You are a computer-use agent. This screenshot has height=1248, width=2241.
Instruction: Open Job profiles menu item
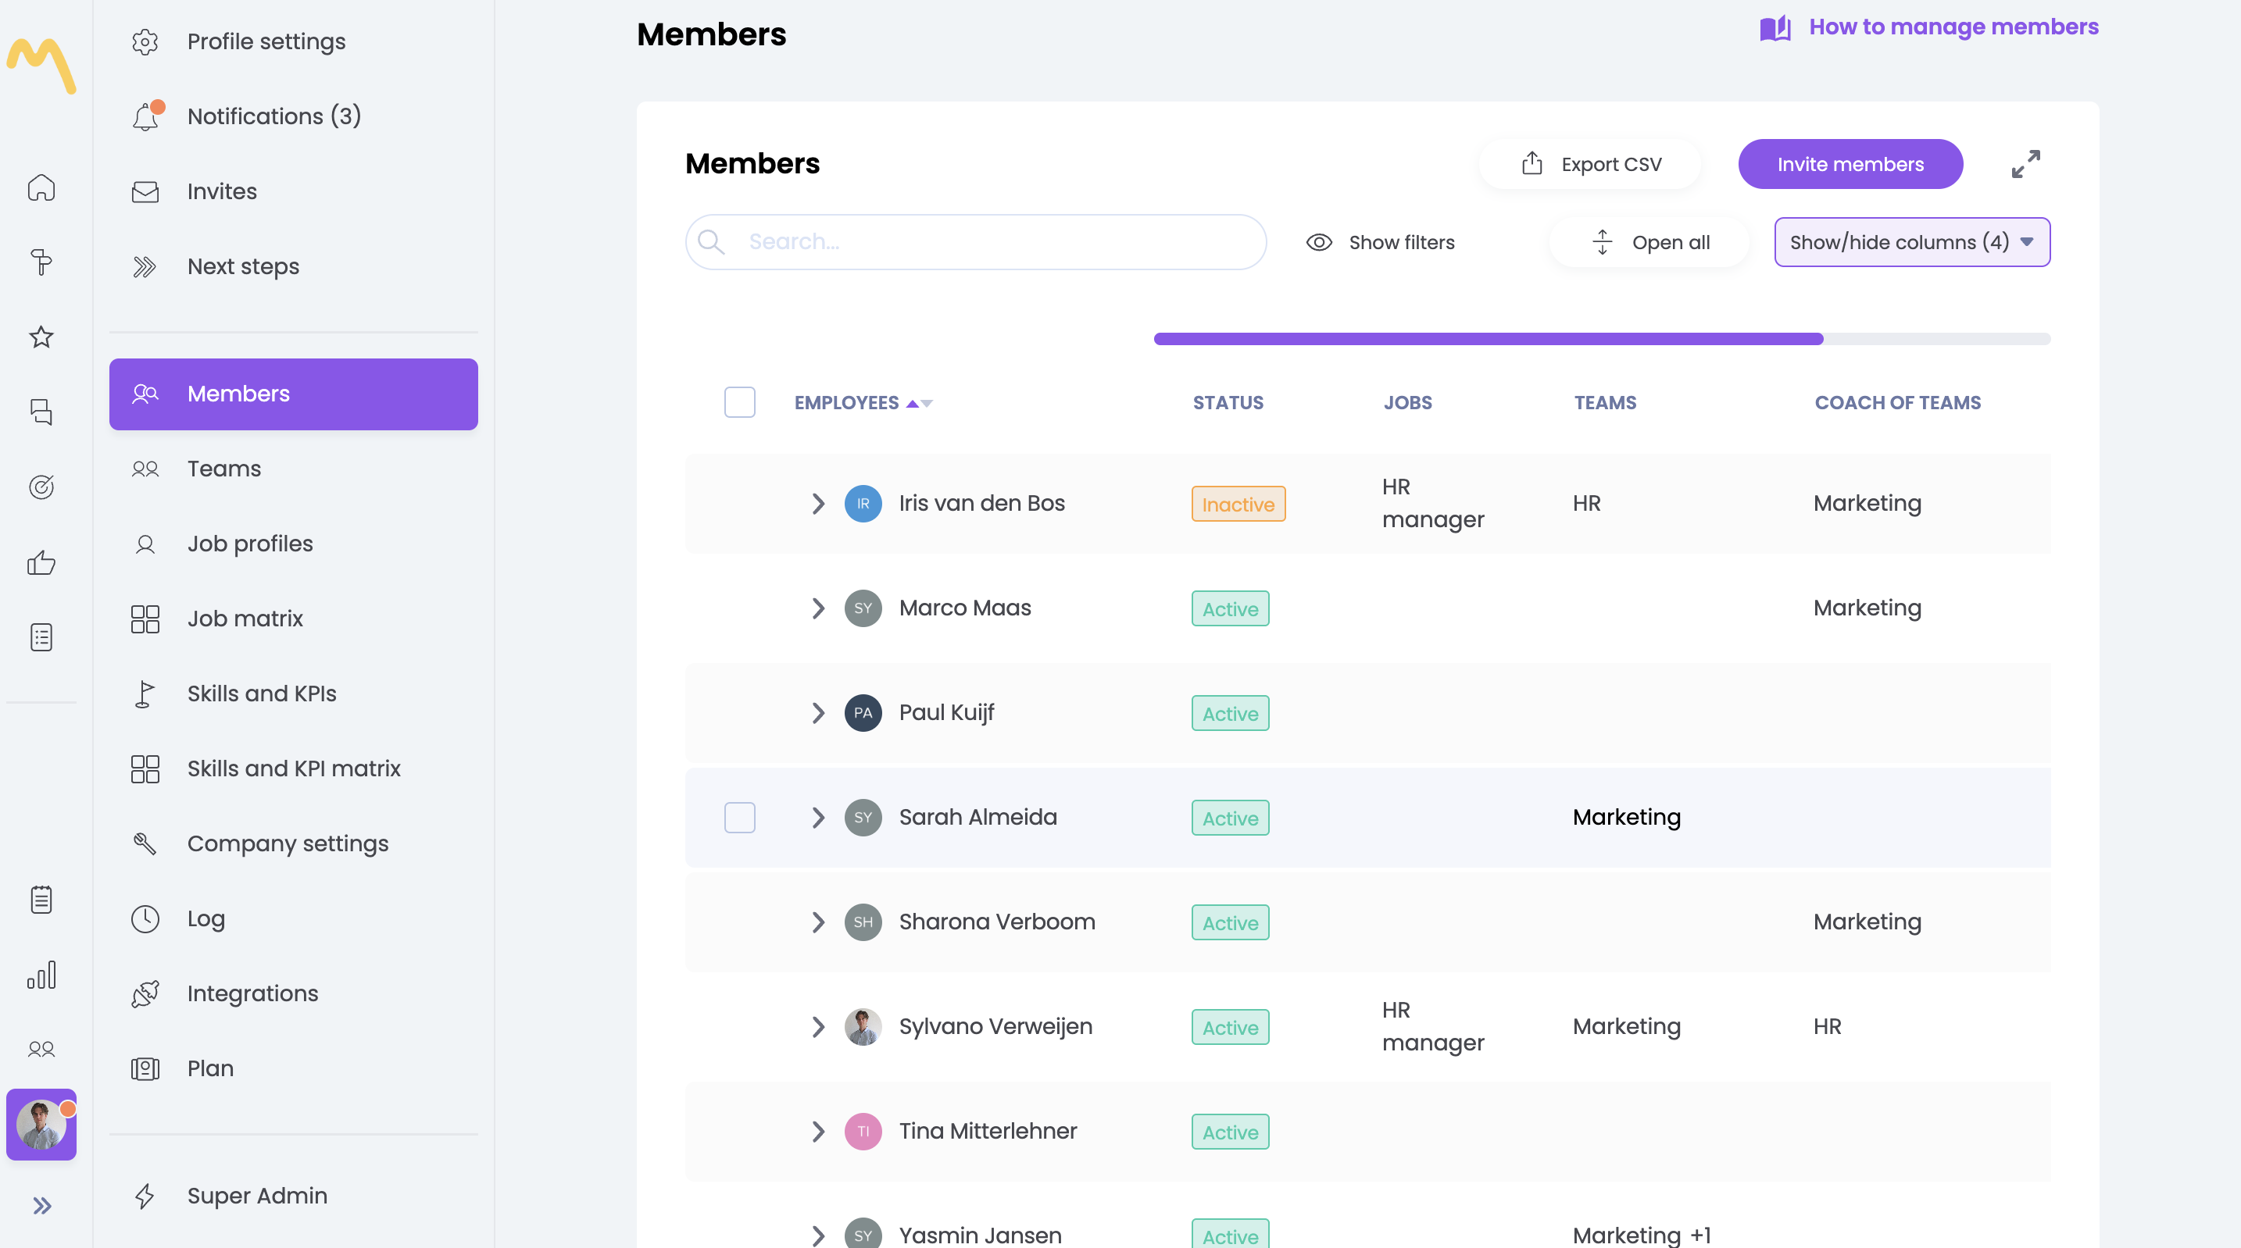coord(250,544)
